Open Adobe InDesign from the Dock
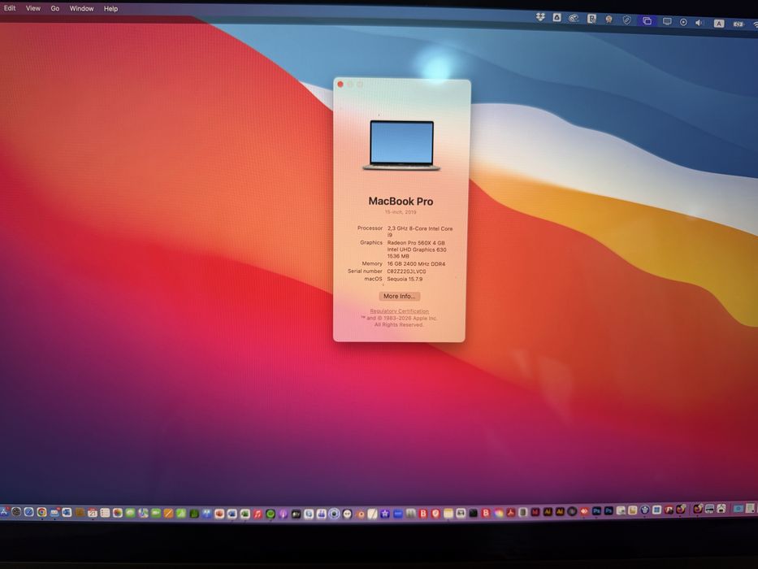The height and width of the screenshot is (569, 758). pyautogui.click(x=535, y=512)
